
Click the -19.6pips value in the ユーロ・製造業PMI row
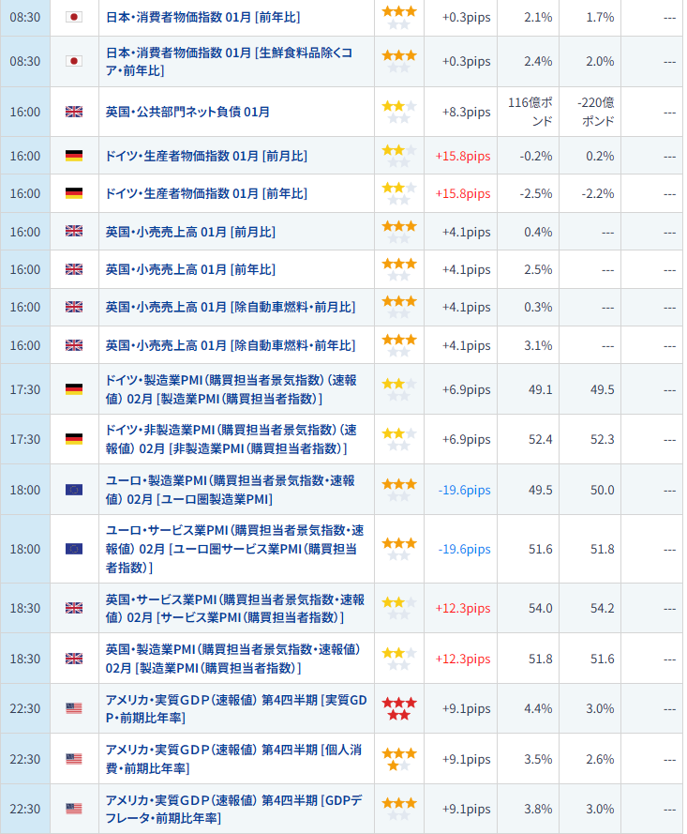[x=464, y=490]
